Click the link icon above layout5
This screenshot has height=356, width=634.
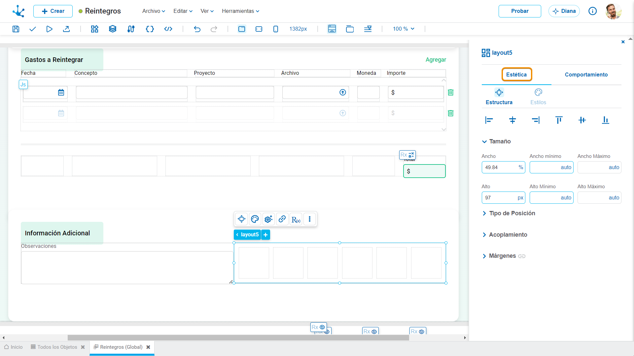[282, 219]
